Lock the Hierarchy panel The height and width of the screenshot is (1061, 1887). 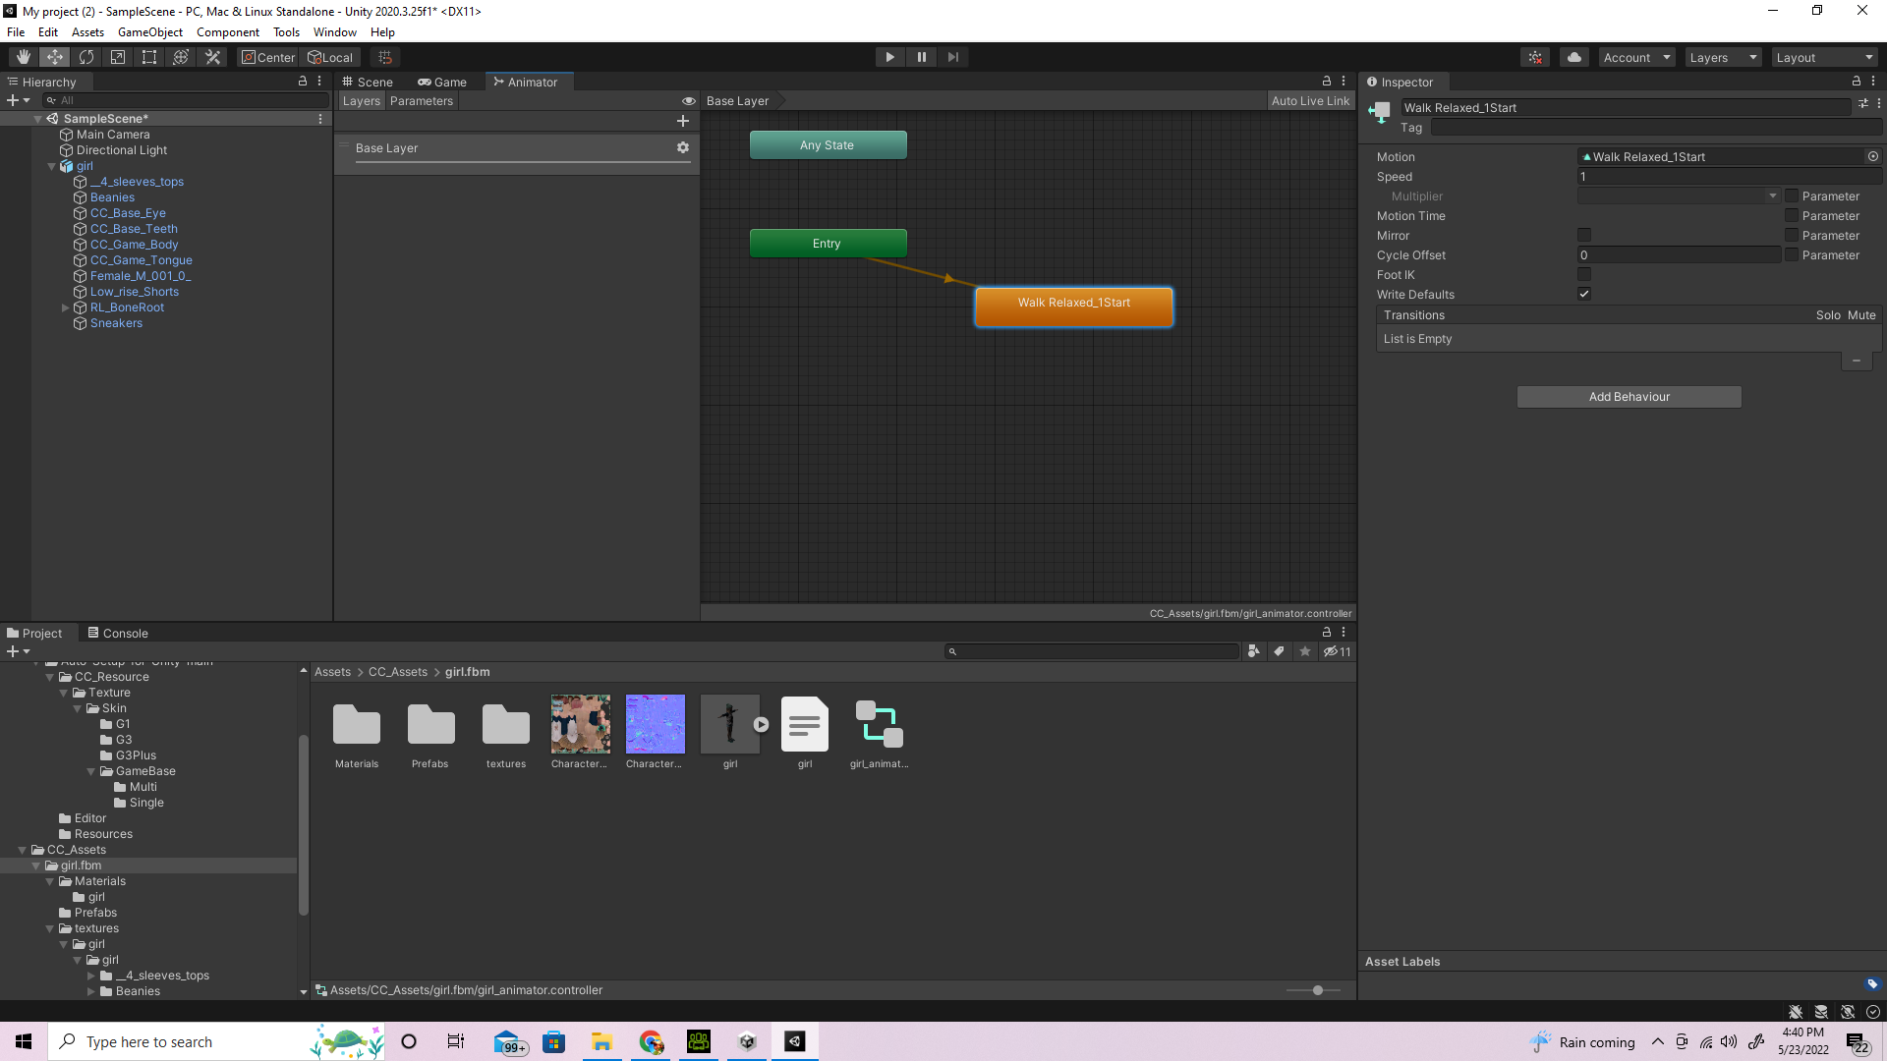pos(303,82)
